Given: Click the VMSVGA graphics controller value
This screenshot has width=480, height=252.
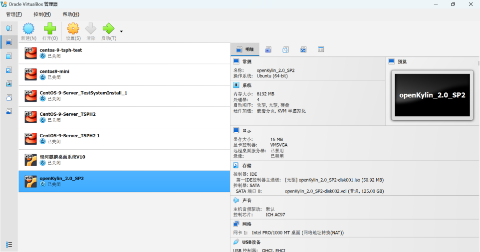Looking at the screenshot, I should click(x=279, y=145).
